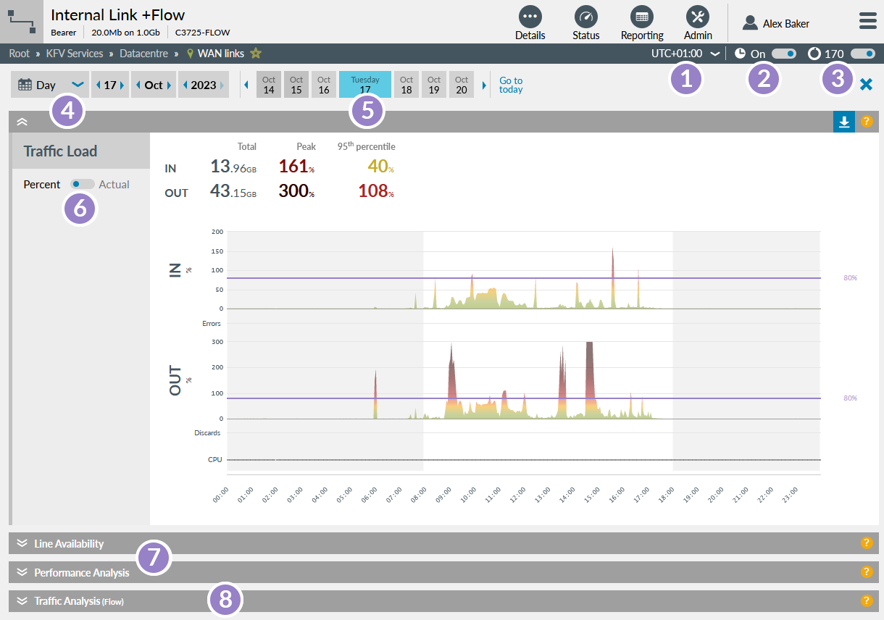Select the Oct 18 date tab
The image size is (884, 620).
pyautogui.click(x=406, y=85)
